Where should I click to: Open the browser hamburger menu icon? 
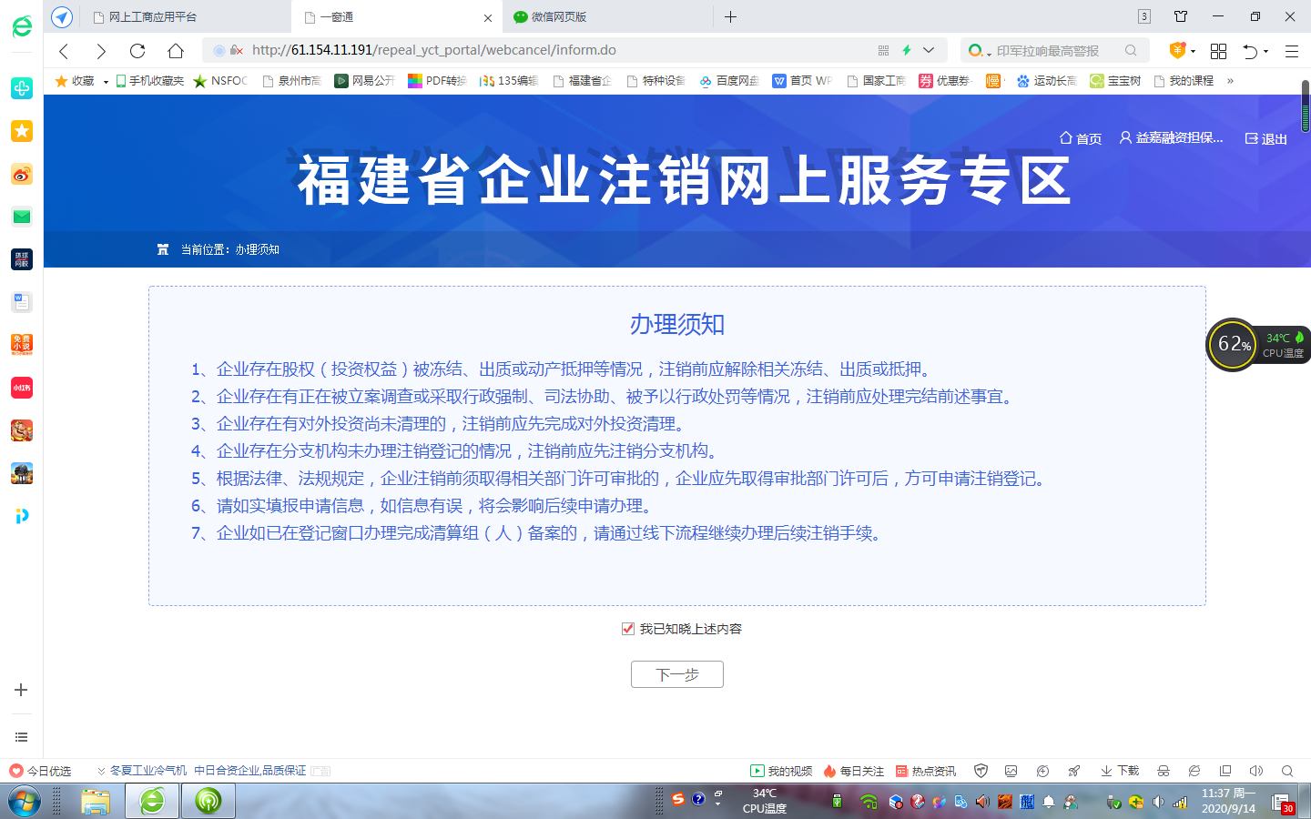click(1291, 51)
